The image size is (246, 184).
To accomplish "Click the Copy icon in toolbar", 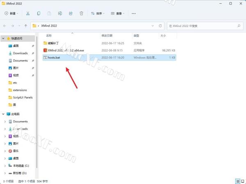I will click(39, 13).
